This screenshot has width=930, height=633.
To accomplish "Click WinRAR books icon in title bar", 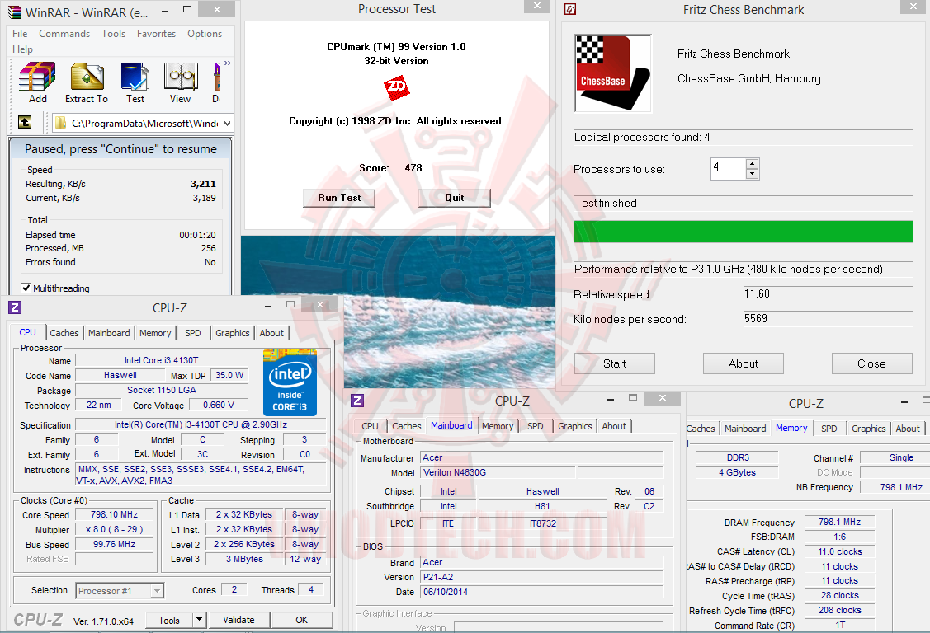I will [15, 12].
